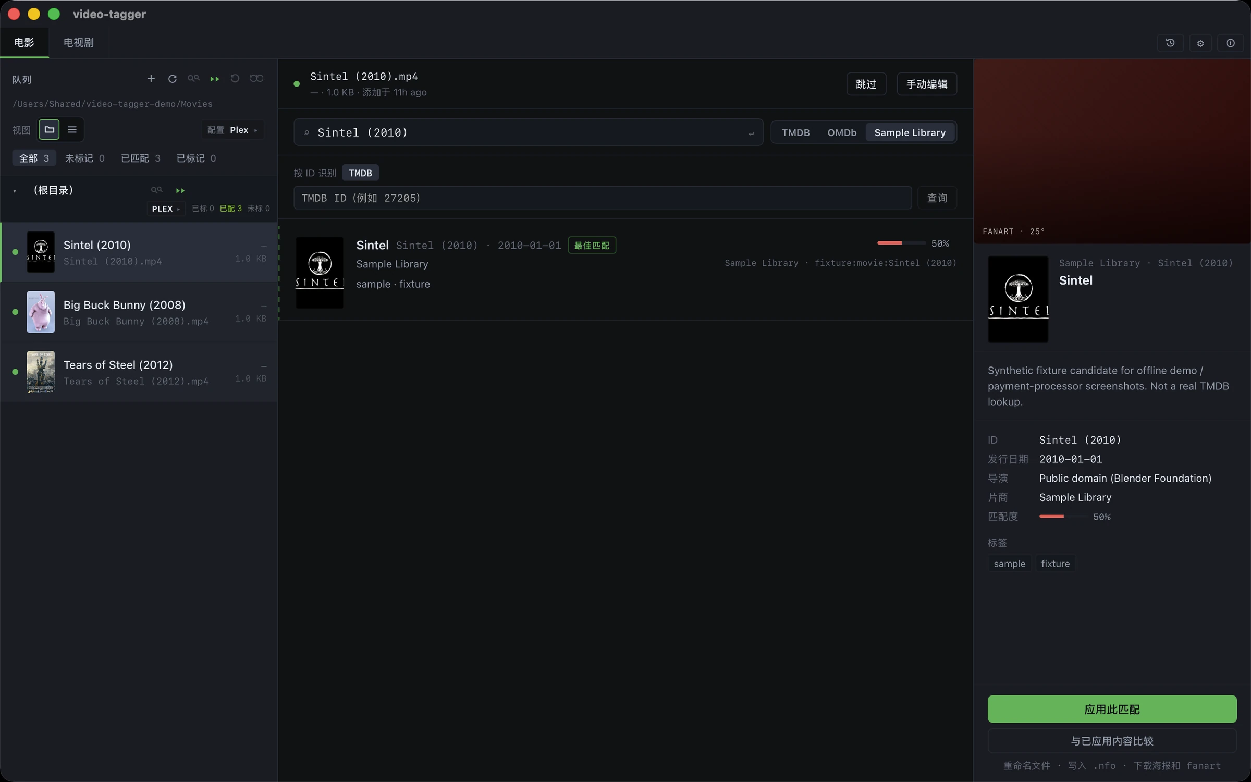The width and height of the screenshot is (1251, 782).
Task: Click the fixture tag chip
Action: [x=1056, y=564]
